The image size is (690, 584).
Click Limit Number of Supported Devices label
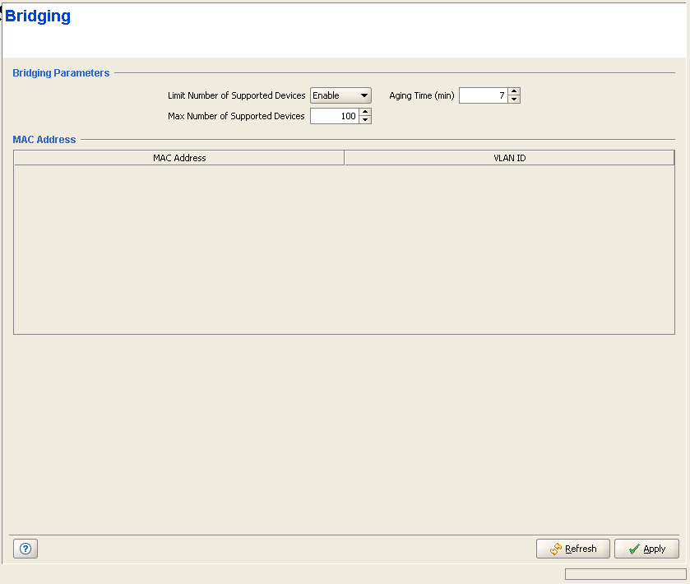(x=236, y=95)
